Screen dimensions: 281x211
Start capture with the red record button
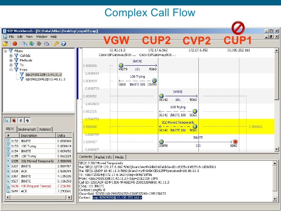tap(15, 43)
